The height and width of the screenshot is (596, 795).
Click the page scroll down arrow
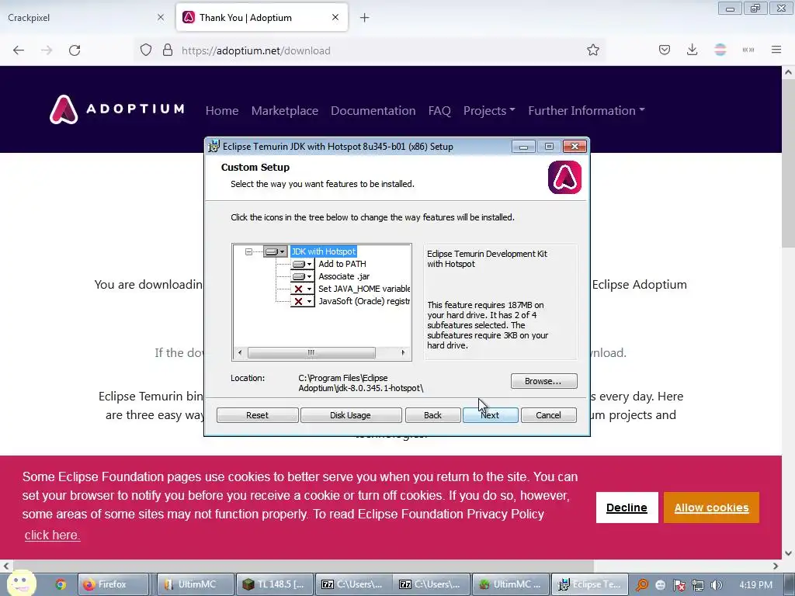coord(789,553)
